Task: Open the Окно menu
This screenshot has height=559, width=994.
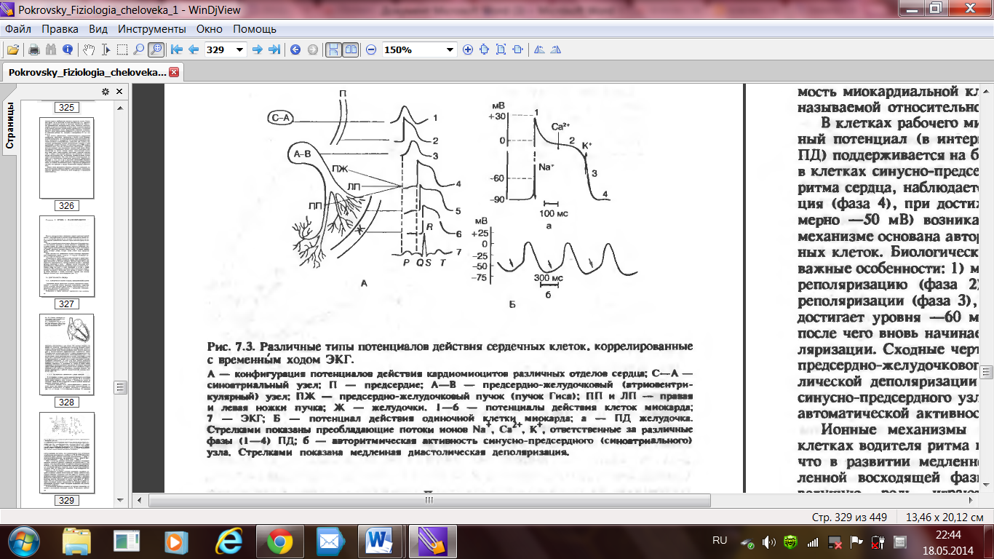Action: coord(210,29)
